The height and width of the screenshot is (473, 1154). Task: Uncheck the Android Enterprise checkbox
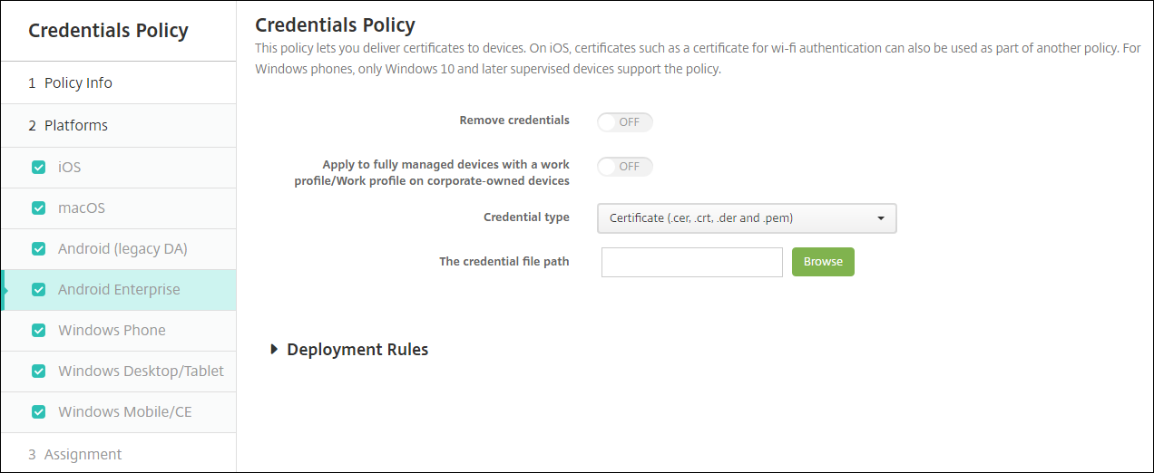pos(38,290)
